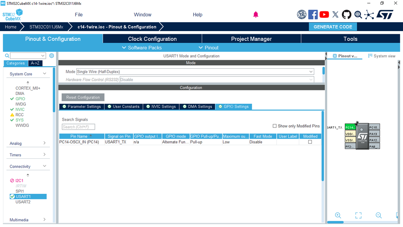Open the Facebook icon link
The image size is (403, 227).
click(x=313, y=15)
